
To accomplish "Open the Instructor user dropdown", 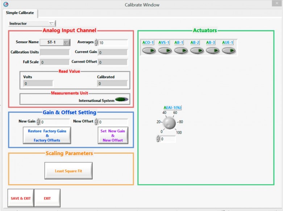I will pyautogui.click(x=32, y=23).
